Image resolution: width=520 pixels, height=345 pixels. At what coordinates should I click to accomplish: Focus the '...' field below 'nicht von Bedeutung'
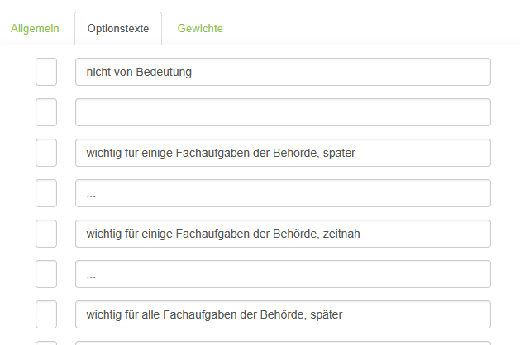click(283, 112)
